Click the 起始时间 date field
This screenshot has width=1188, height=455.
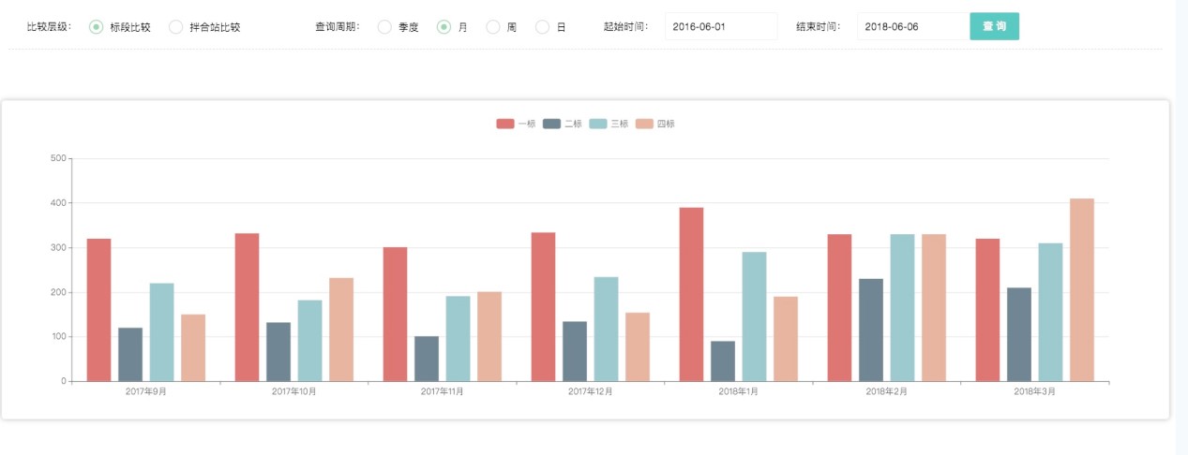[720, 27]
